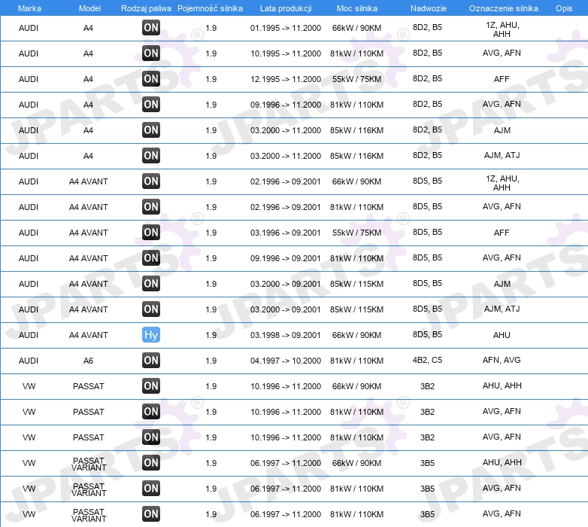Click the AHU engine code in the Hy row
This screenshot has width=588, height=527.
pyautogui.click(x=502, y=335)
